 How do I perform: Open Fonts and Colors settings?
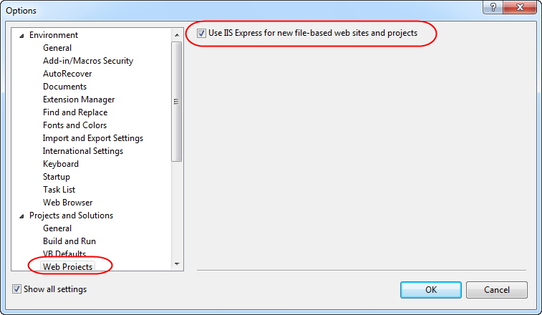[x=74, y=125]
